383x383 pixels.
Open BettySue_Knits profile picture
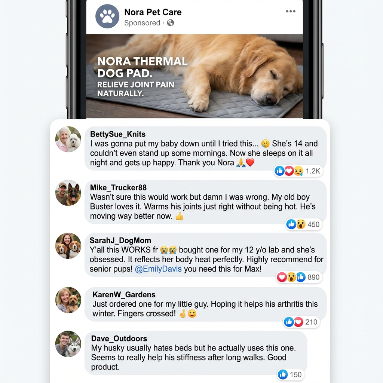(x=68, y=139)
